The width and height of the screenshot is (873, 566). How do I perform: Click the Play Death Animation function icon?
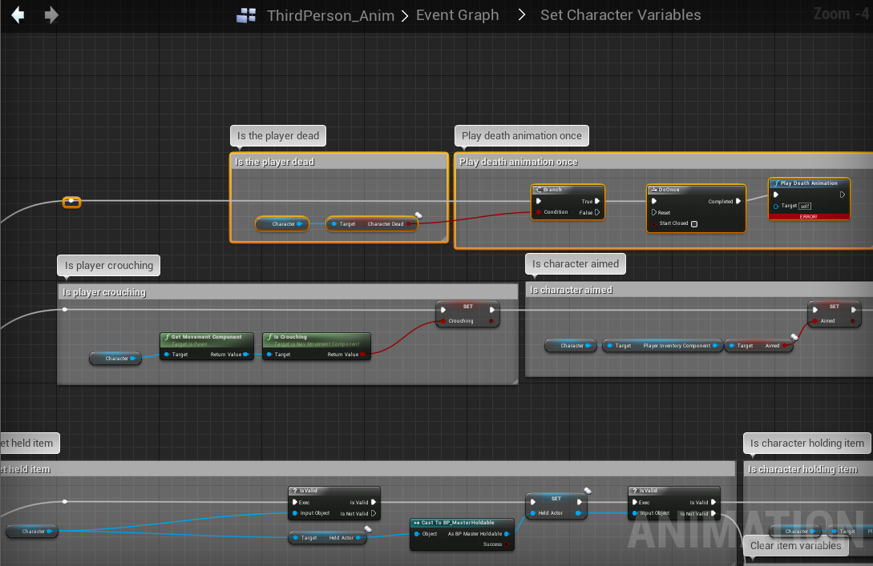tap(775, 183)
